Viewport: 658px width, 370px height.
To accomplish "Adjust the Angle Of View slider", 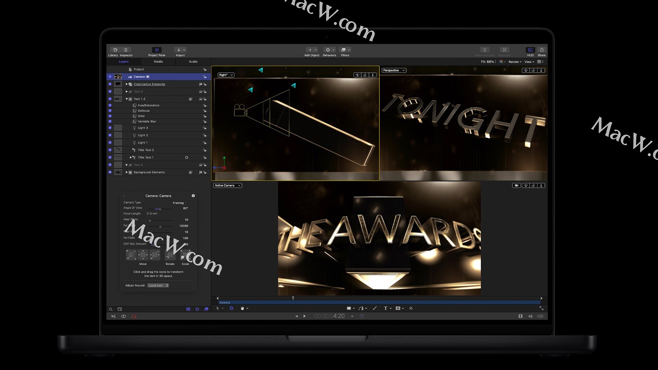I will pyautogui.click(x=160, y=209).
